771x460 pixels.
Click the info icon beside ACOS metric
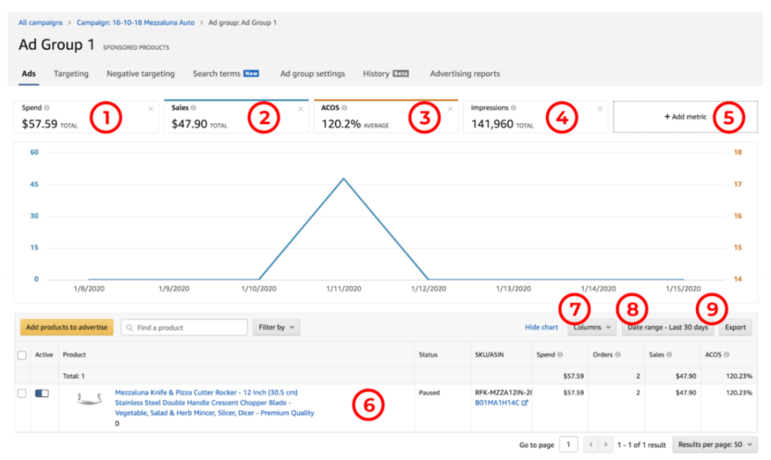(x=345, y=108)
